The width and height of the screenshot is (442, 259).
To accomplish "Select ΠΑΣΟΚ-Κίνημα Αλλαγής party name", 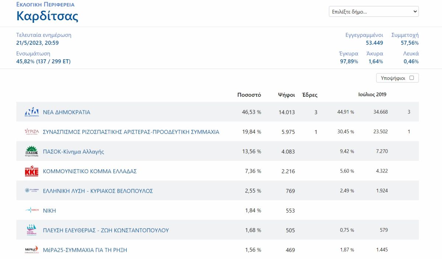I will click(74, 152).
